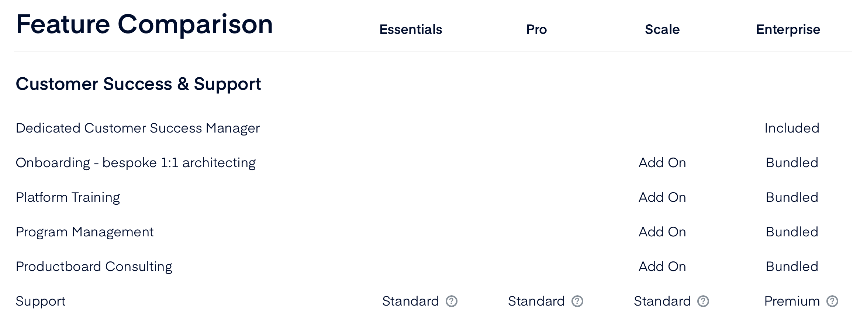Screen dimensions: 867x324
Task: Click the question mark icon next to Pro Standard
Action: (x=577, y=302)
